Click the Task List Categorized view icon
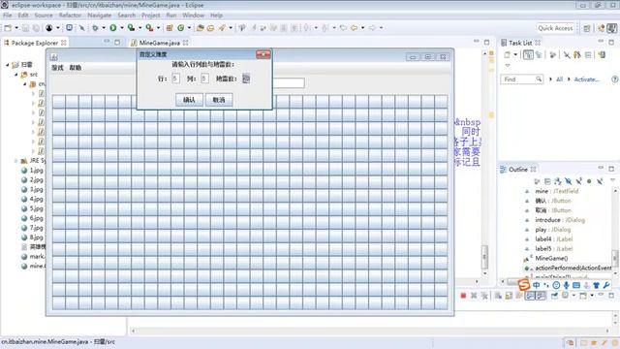 [x=528, y=54]
